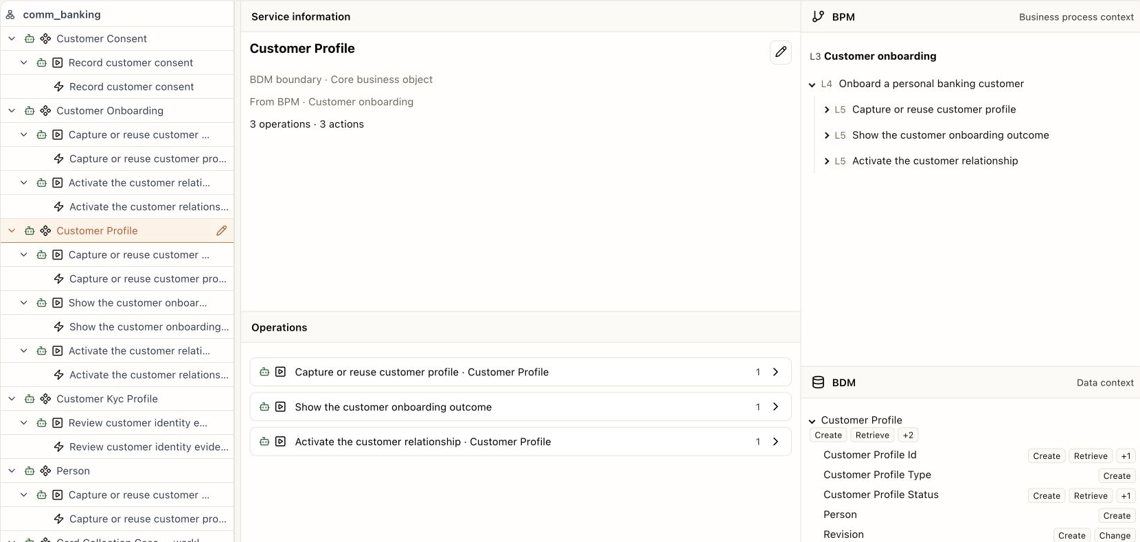Click the Retrieve tag under BDM Customer Profile heading
The height and width of the screenshot is (542, 1140).
[872, 435]
